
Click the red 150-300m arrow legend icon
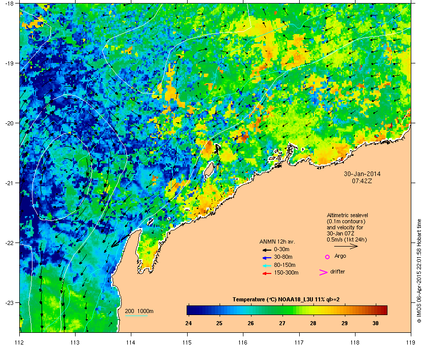coord(267,273)
